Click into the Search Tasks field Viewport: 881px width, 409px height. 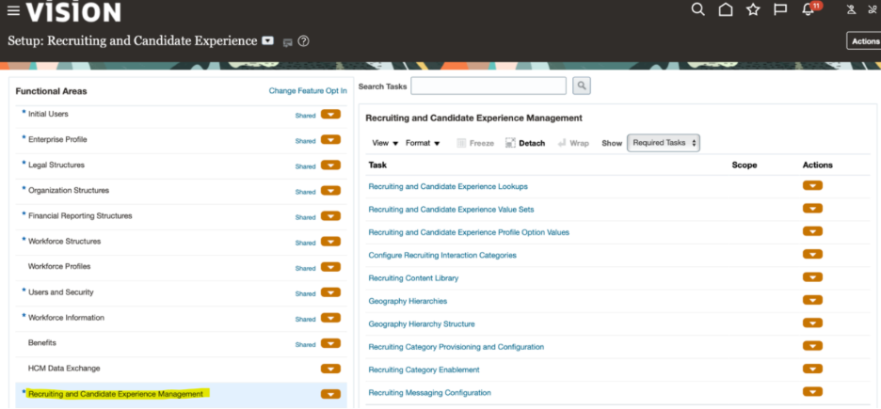point(489,86)
